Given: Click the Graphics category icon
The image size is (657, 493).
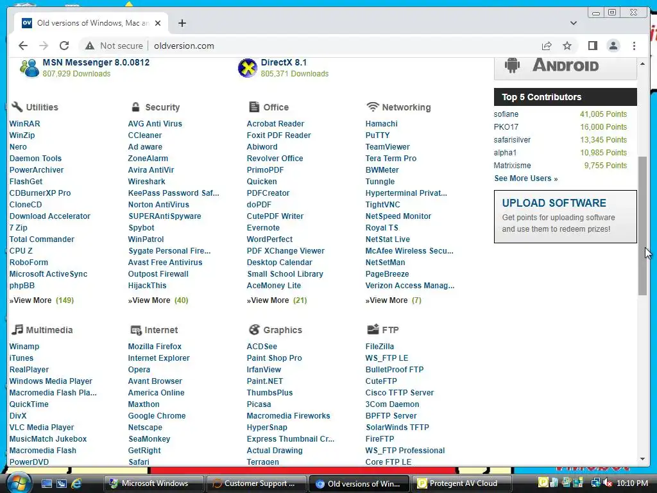Looking at the screenshot, I should point(254,329).
